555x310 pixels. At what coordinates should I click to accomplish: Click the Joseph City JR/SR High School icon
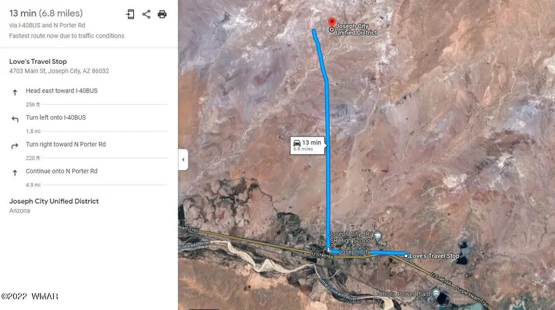click(377, 237)
